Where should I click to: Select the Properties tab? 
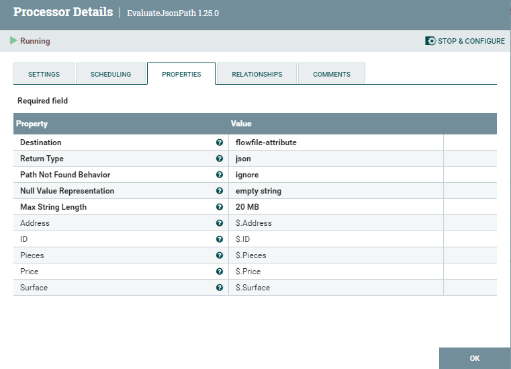(181, 74)
